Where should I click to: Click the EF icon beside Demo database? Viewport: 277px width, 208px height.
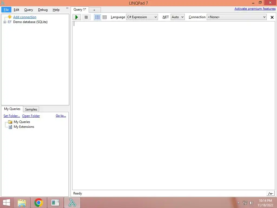[x=10, y=22]
